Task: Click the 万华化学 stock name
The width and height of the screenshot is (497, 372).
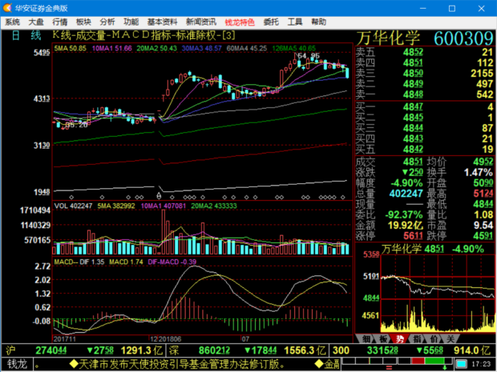Action: [x=388, y=38]
